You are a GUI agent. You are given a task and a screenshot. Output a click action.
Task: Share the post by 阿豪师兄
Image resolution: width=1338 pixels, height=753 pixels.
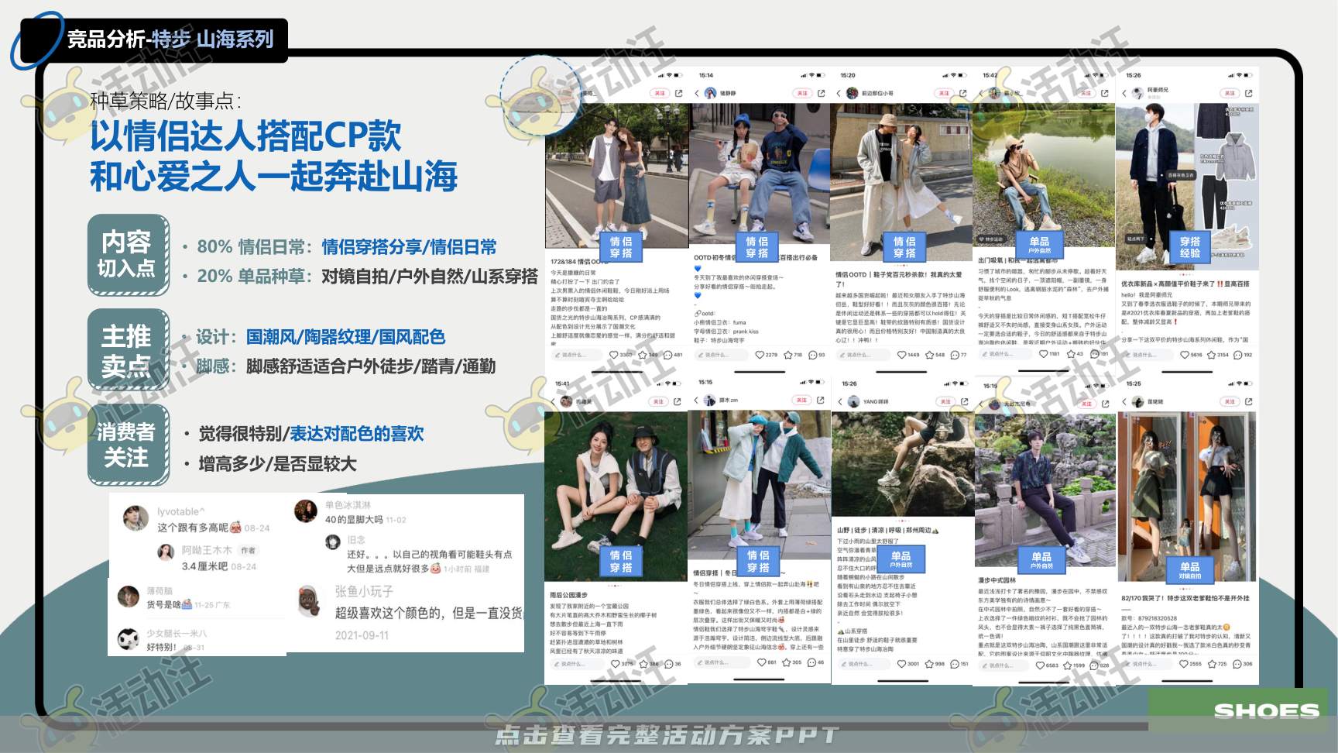click(x=1248, y=93)
